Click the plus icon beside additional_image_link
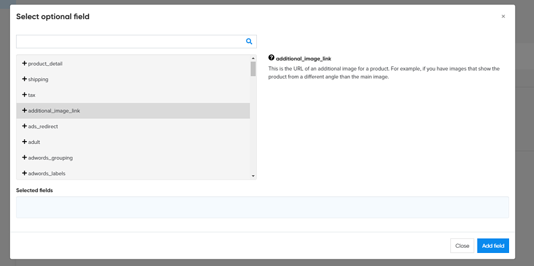Viewport: 534px width, 266px height. 24,110
